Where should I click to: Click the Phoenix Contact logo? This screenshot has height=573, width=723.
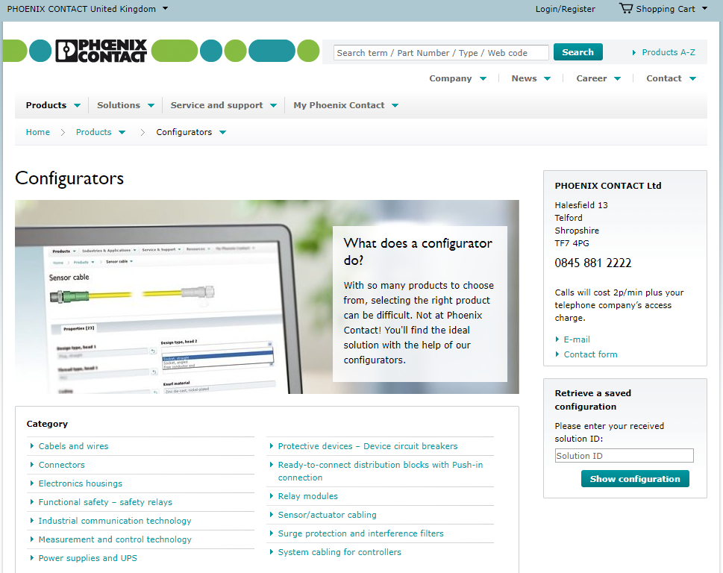coord(101,51)
